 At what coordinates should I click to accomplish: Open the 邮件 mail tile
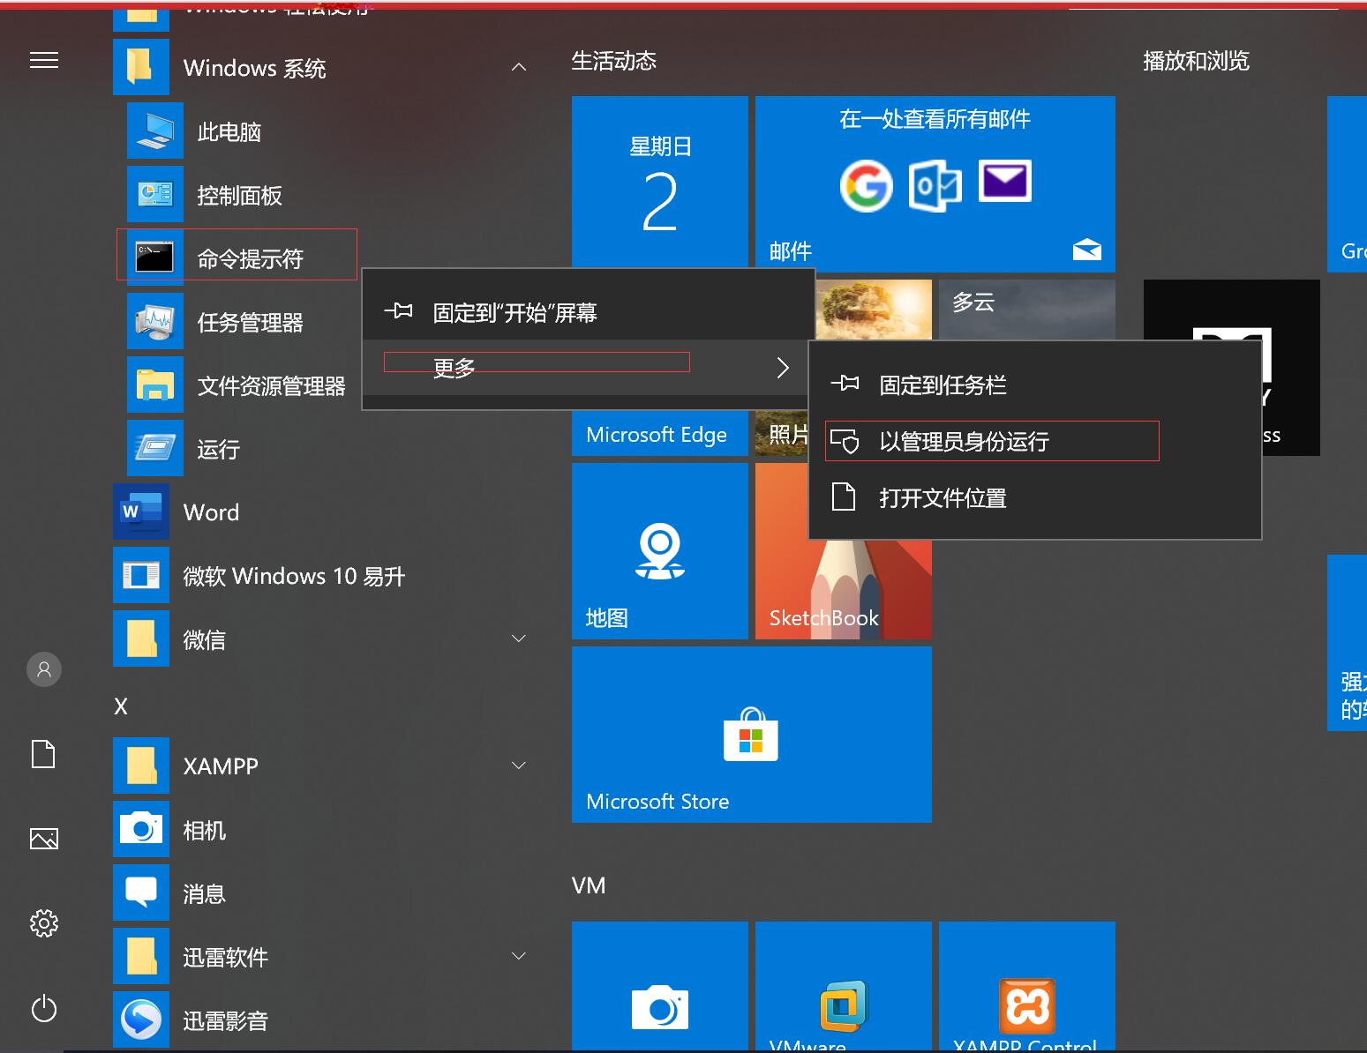coord(935,183)
